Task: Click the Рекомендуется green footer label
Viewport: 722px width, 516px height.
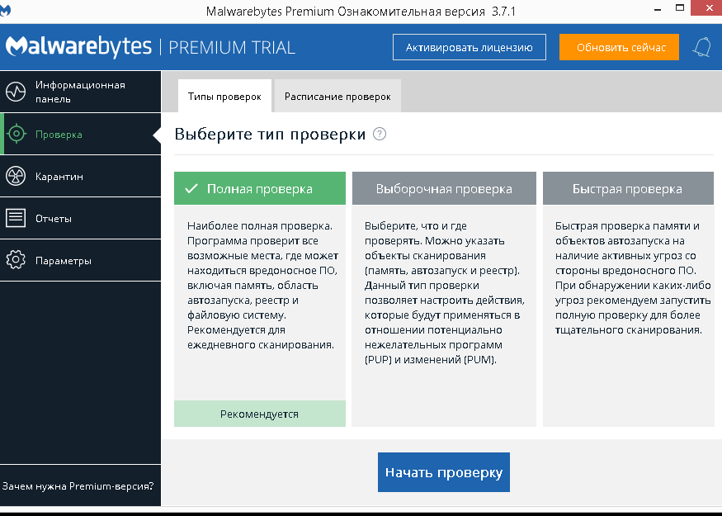Action: click(x=260, y=414)
